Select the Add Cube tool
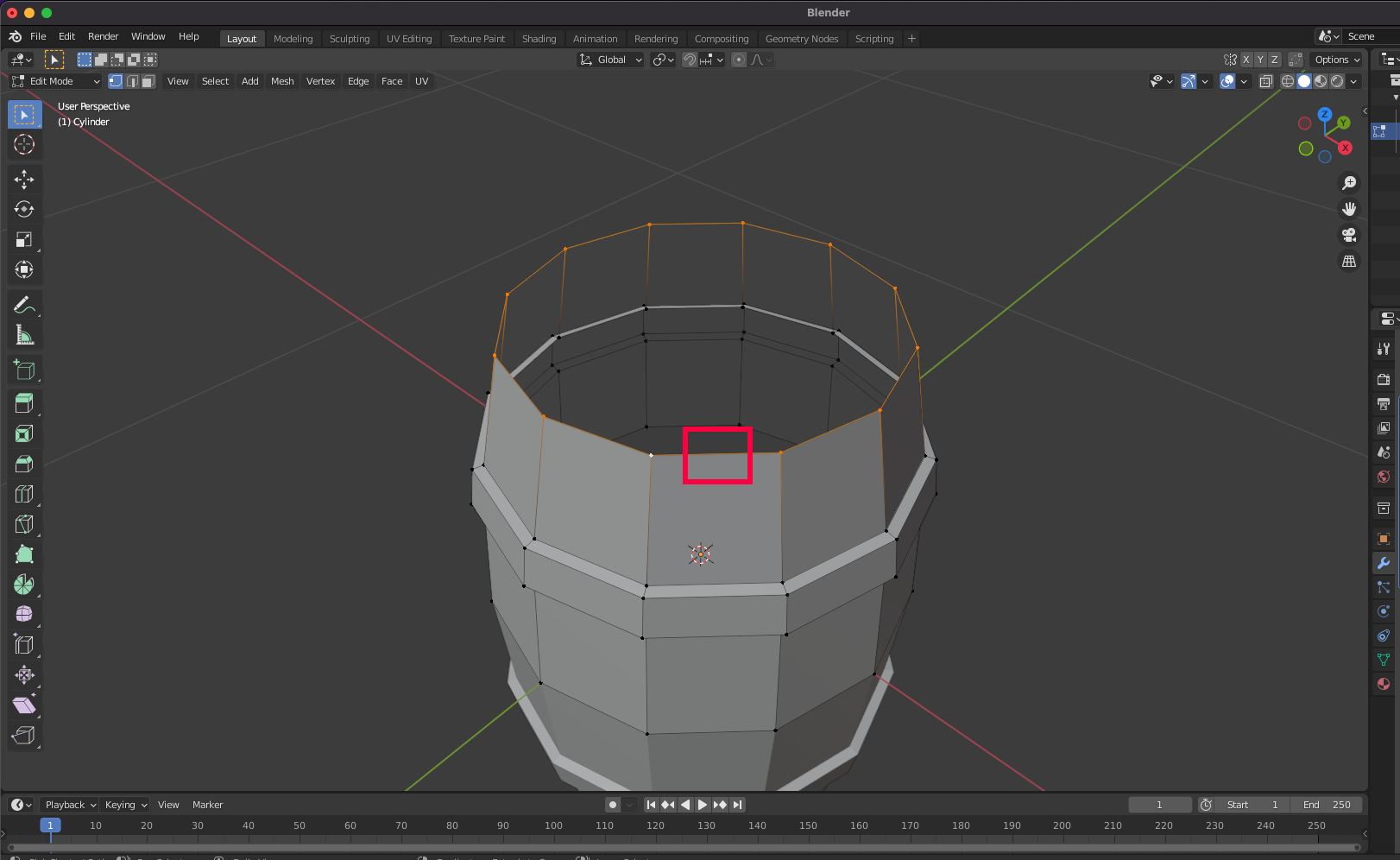The width and height of the screenshot is (1400, 860). coord(24,370)
